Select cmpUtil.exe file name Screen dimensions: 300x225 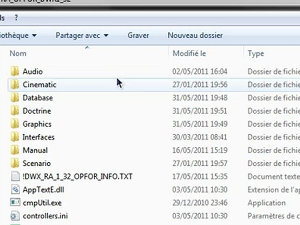point(42,203)
